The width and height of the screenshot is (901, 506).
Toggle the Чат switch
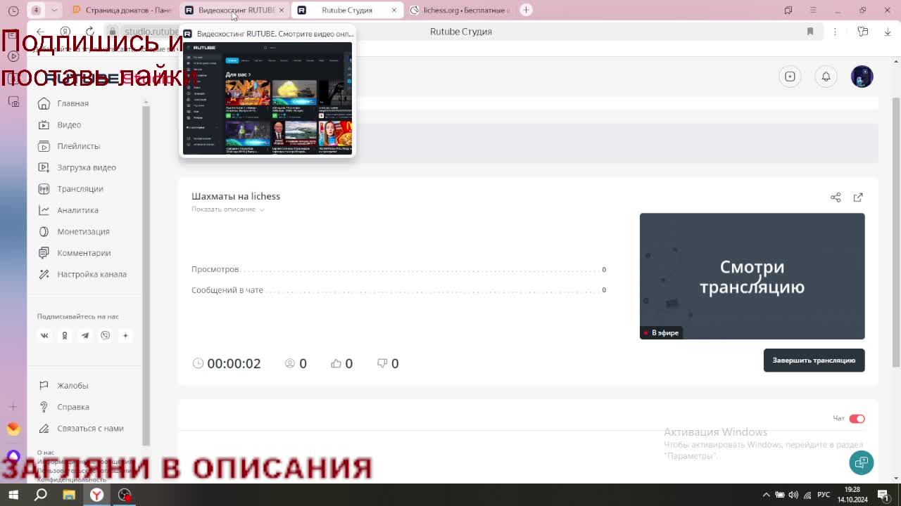tap(857, 419)
